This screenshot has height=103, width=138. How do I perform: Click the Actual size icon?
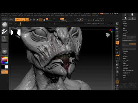tap(117, 35)
